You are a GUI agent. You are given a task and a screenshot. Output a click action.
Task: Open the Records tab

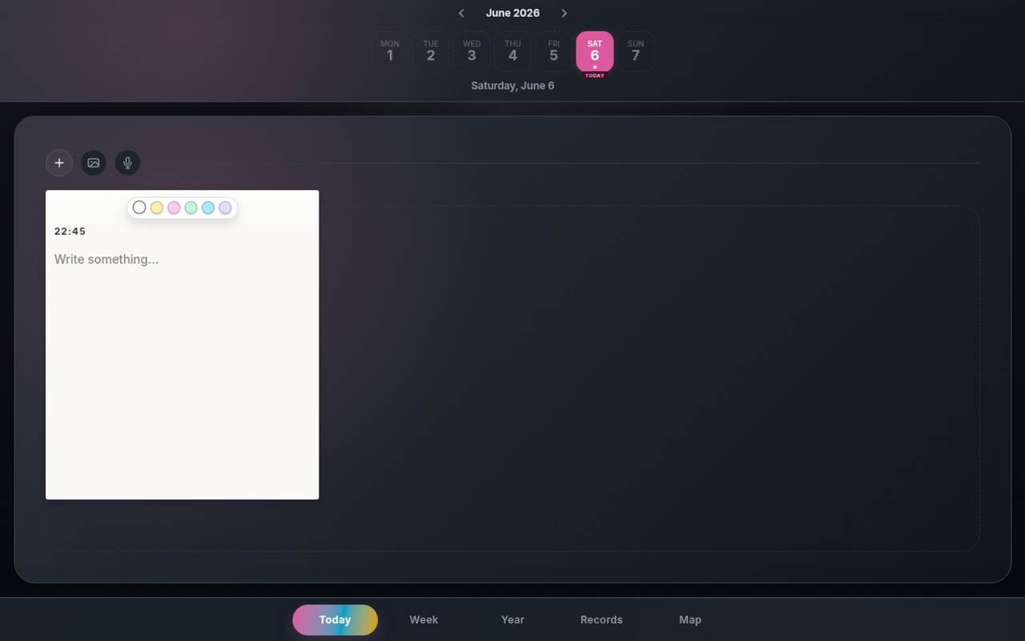(601, 619)
